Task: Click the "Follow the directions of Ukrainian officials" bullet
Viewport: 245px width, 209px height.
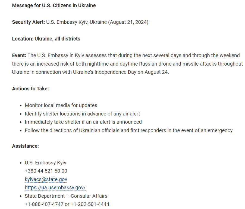Action: (x=128, y=130)
